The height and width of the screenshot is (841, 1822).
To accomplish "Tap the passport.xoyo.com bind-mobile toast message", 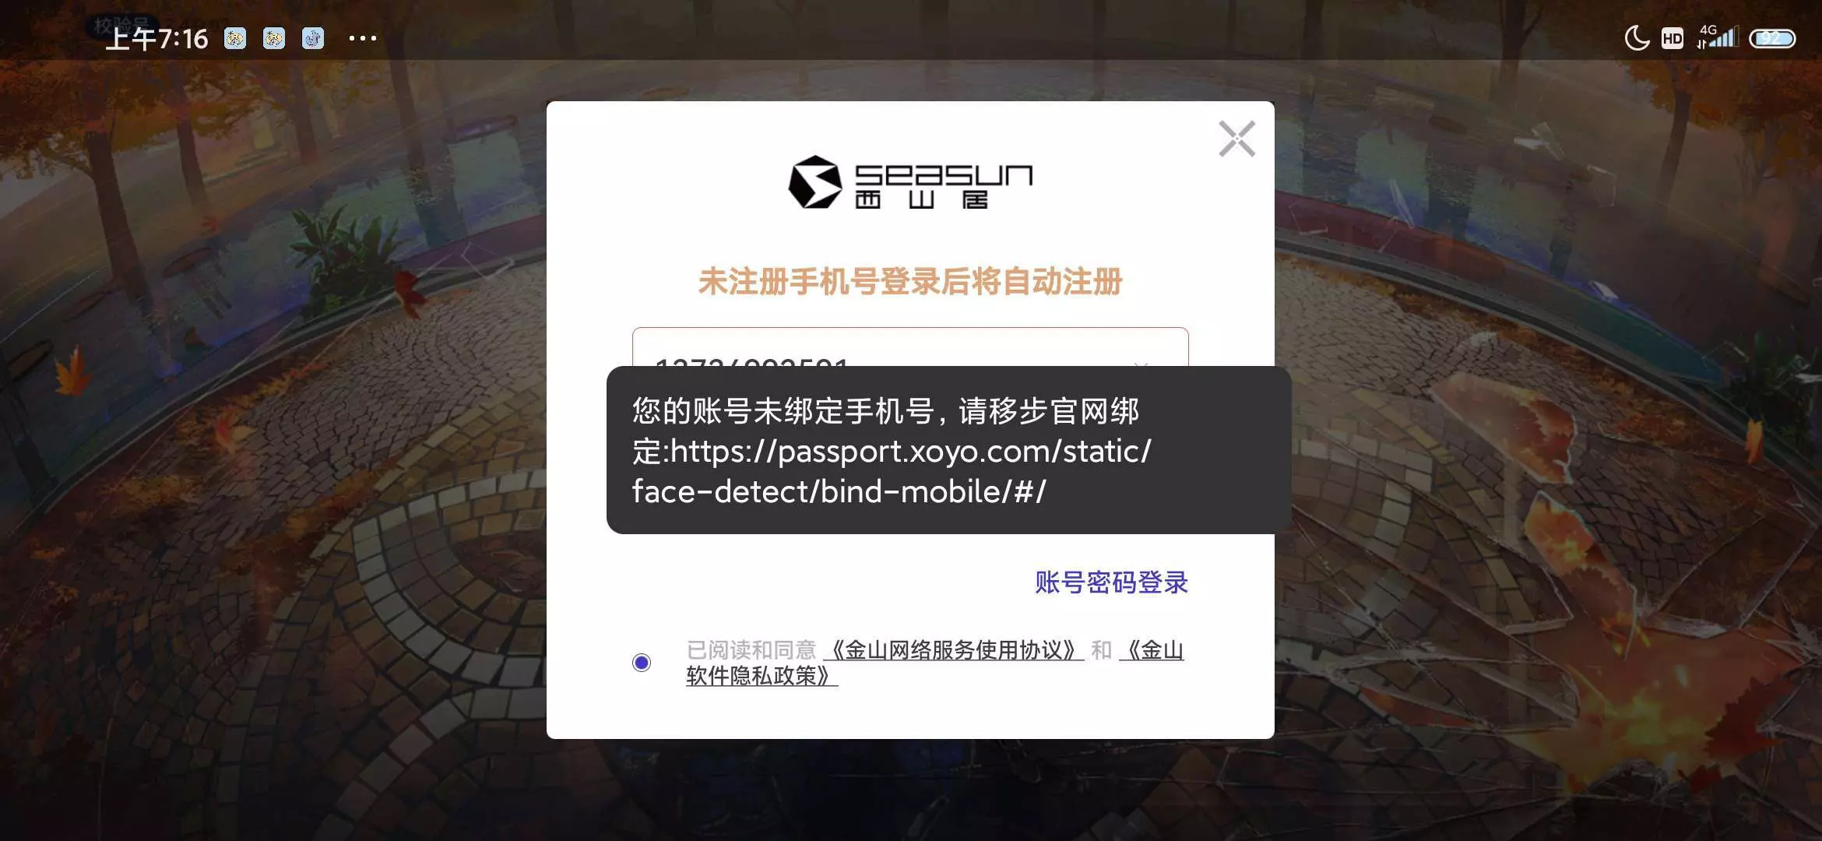I will tap(948, 450).
